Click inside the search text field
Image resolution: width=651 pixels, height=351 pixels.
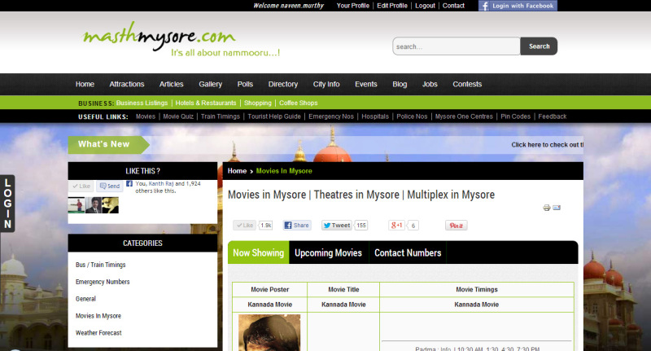(456, 46)
